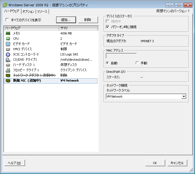Switch to the options (オプション) tab
This screenshot has width=195, height=174.
tap(28, 12)
